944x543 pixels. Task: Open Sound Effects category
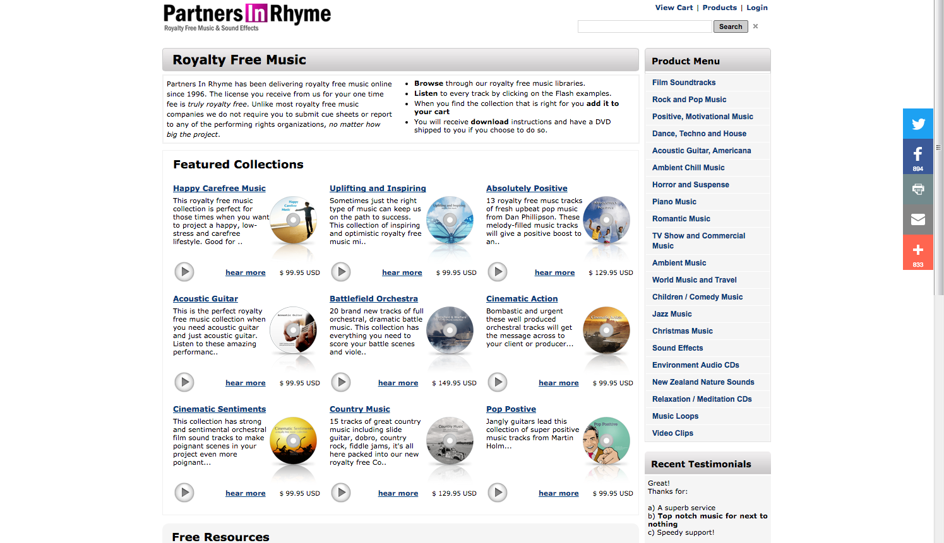pos(678,348)
